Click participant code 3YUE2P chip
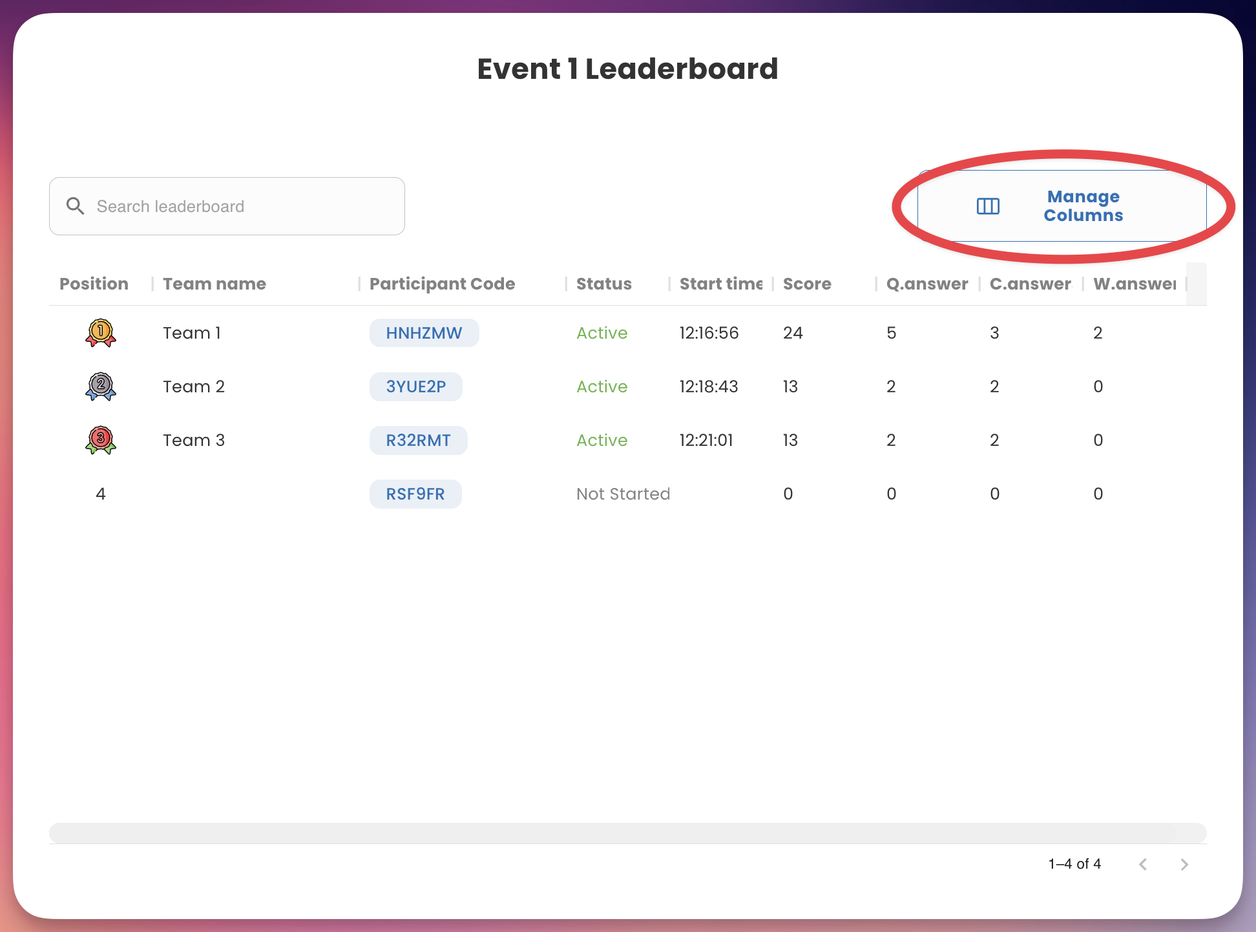The width and height of the screenshot is (1256, 932). click(415, 387)
